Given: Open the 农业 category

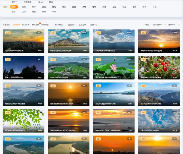Looking at the screenshot, I should pyautogui.click(x=124, y=7).
